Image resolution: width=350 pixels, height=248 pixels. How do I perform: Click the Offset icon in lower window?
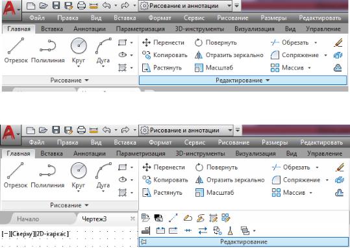tap(339, 192)
